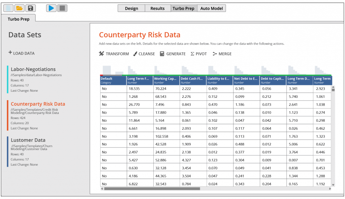Click the vertical scrollbar down arrow
The height and width of the screenshot is (199, 345).
point(333,185)
